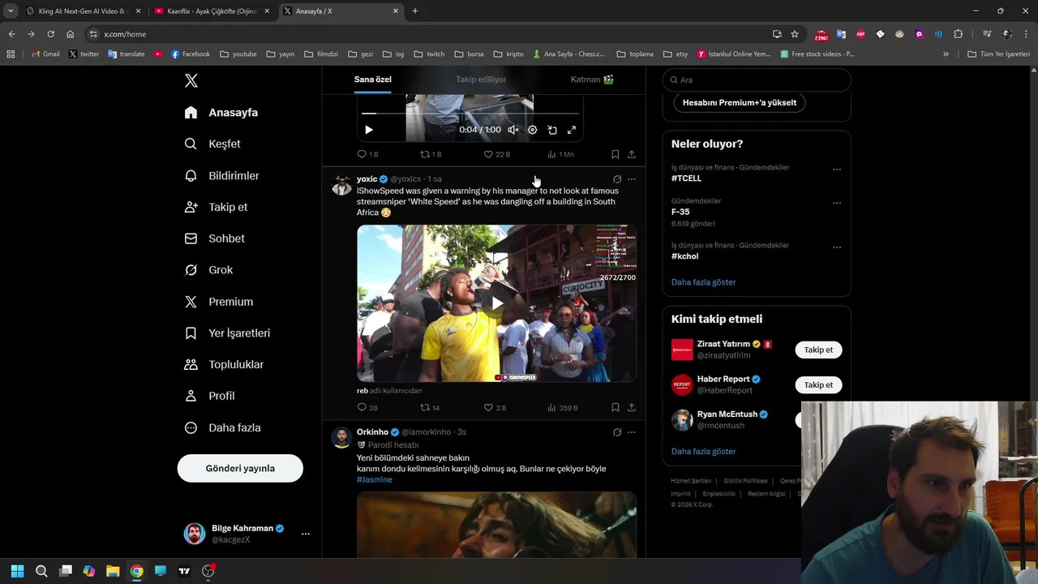Click the Ara search field
1038x584 pixels.
(x=757, y=79)
